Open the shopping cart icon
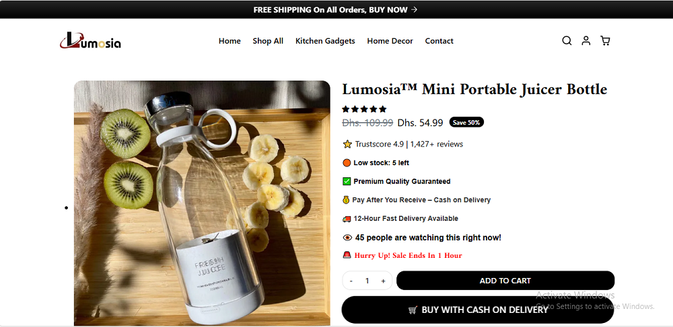 click(605, 41)
